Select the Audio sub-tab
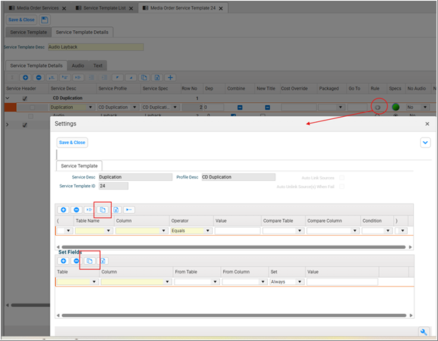This screenshot has height=341, width=438. (x=78, y=66)
